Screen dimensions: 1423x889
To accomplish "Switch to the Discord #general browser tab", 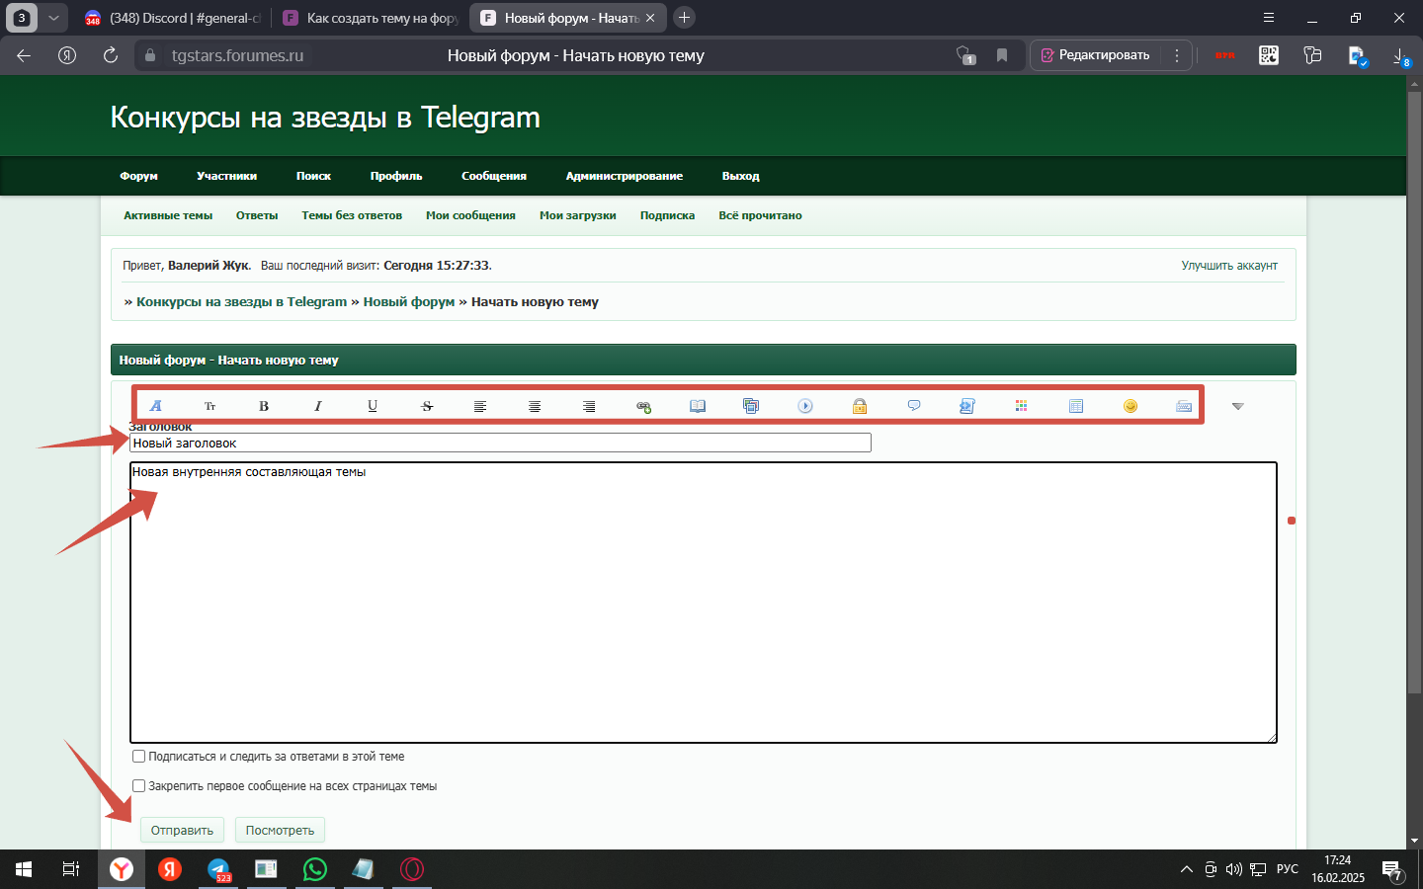I will (x=174, y=18).
